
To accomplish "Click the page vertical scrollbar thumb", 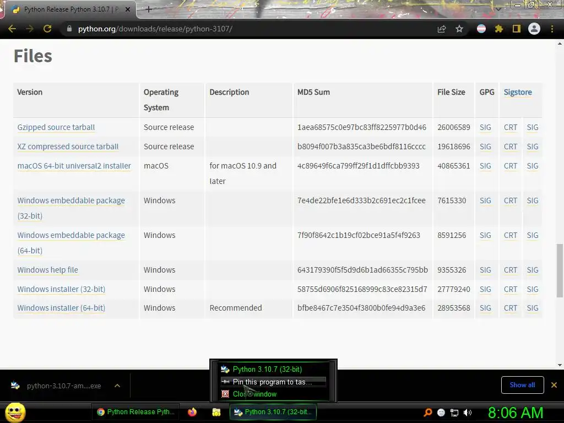I will tap(560, 270).
